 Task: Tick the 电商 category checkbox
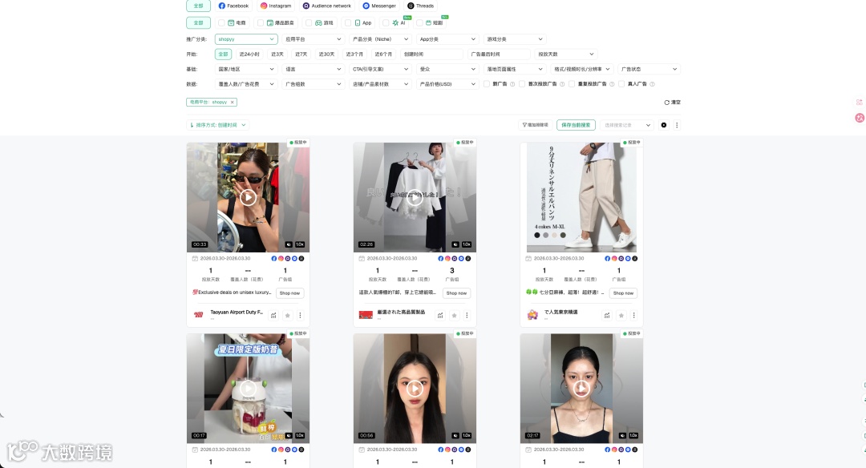click(x=221, y=22)
